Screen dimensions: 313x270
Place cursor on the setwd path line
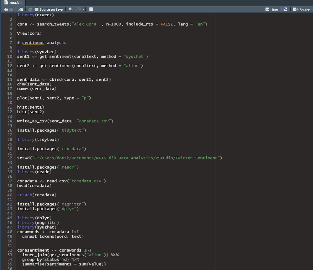[120, 158]
